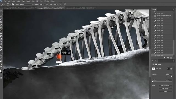This screenshot has height=99, width=176.
Task: Click the Select and Mask button
Action: tap(166, 86)
